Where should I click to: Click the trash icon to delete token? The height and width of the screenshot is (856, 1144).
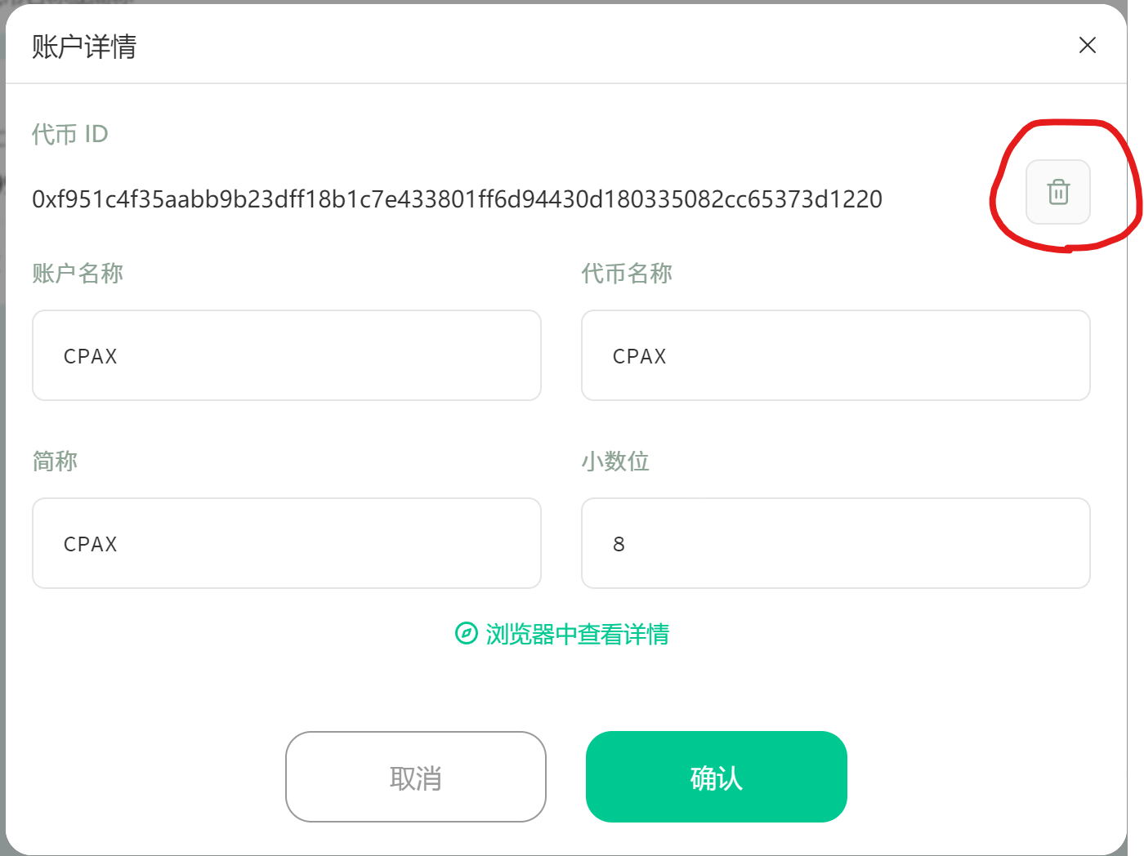coord(1058,192)
